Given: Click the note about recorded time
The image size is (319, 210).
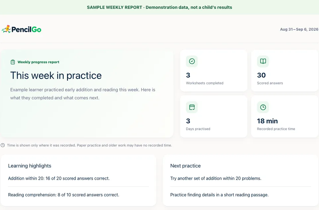Looking at the screenshot, I should [x=89, y=145].
